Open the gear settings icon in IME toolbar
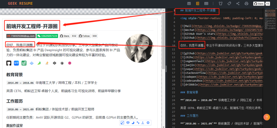 pyautogui.click(x=148, y=123)
